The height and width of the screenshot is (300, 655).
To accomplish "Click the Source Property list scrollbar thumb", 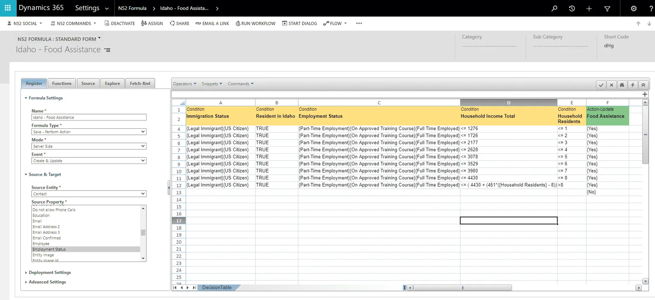I will click(143, 233).
